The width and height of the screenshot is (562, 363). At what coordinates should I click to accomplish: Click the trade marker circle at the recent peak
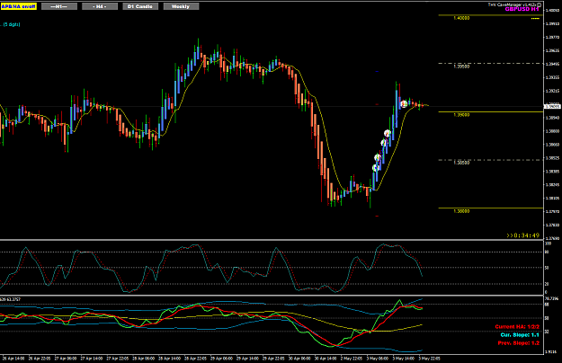coord(404,104)
